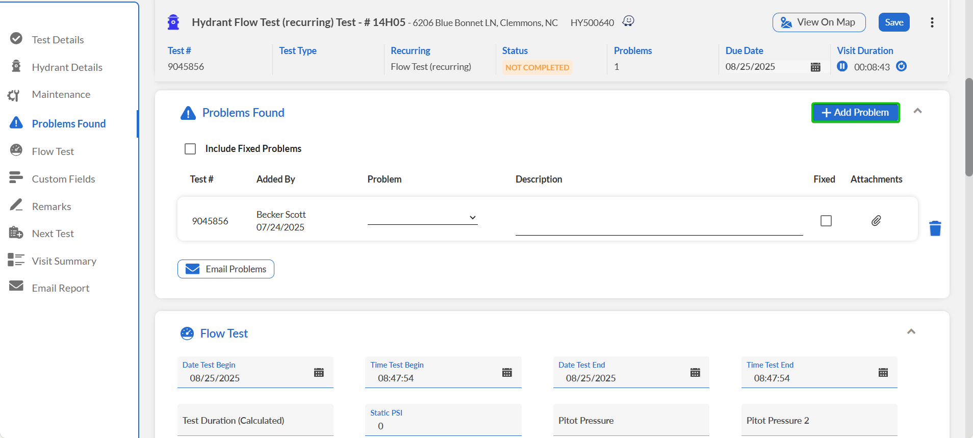Click the smiley feedback icon near HY500640

(x=628, y=21)
